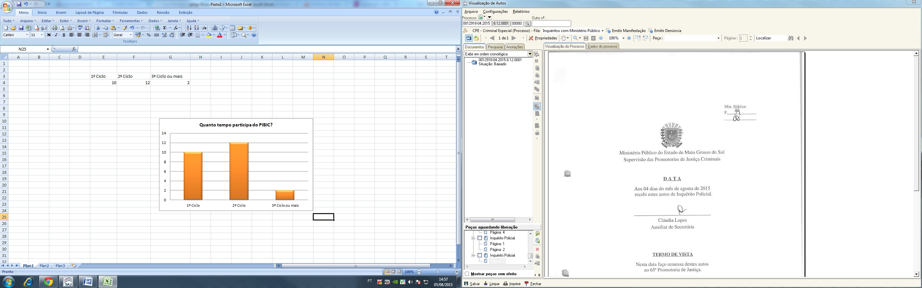Click the Print Preview icon in Excel

[x=62, y=28]
